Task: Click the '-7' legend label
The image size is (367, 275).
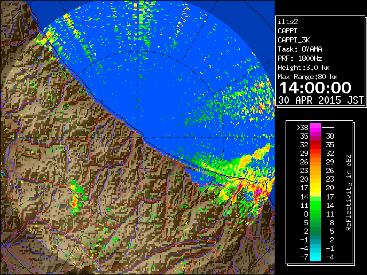Action: point(304,257)
